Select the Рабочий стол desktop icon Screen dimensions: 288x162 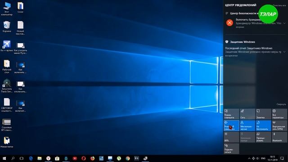(x=7, y=67)
